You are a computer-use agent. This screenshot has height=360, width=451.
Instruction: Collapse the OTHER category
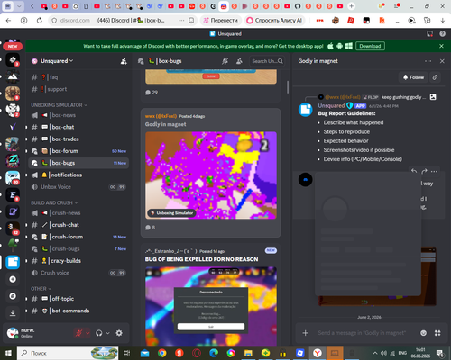[x=41, y=289]
